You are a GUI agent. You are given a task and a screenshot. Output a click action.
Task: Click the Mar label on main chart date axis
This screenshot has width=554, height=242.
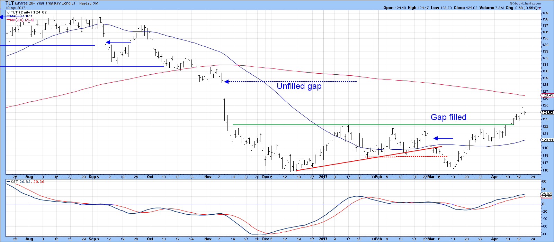(431, 176)
